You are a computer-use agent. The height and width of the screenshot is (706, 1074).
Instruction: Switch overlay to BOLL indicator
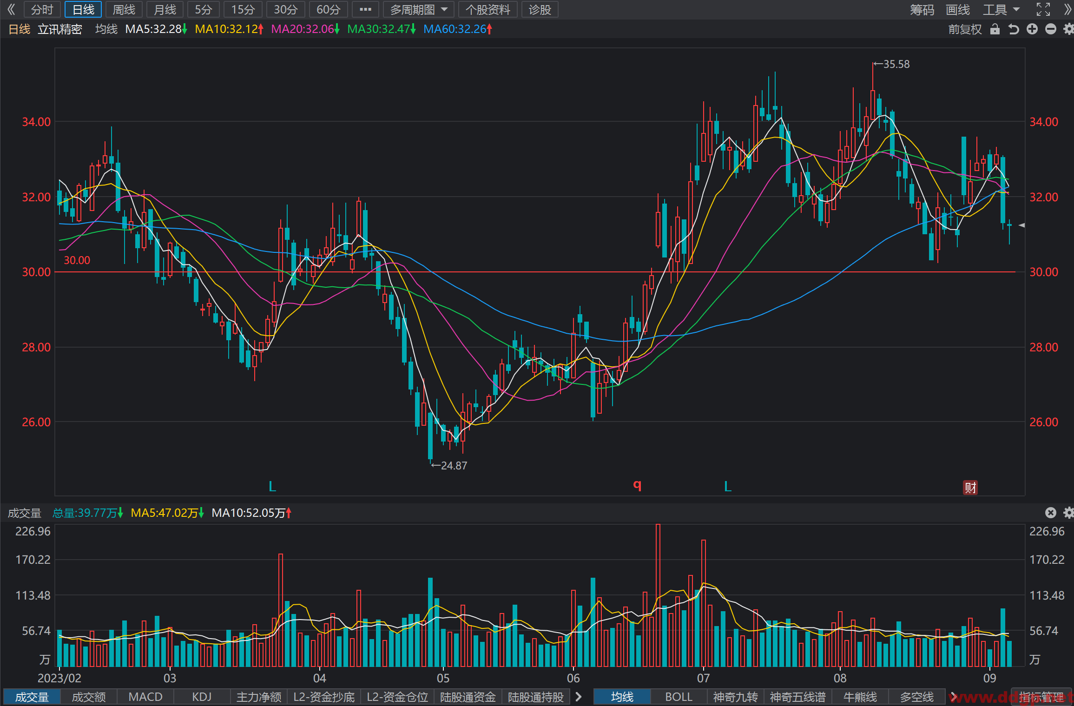[x=679, y=697]
